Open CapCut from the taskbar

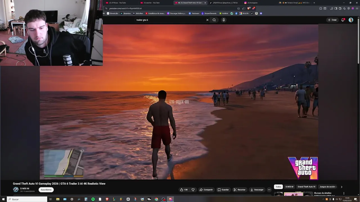128,199
